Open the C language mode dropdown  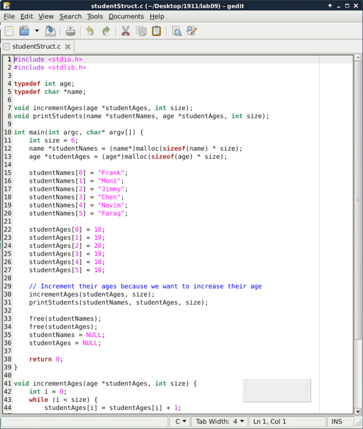180,421
